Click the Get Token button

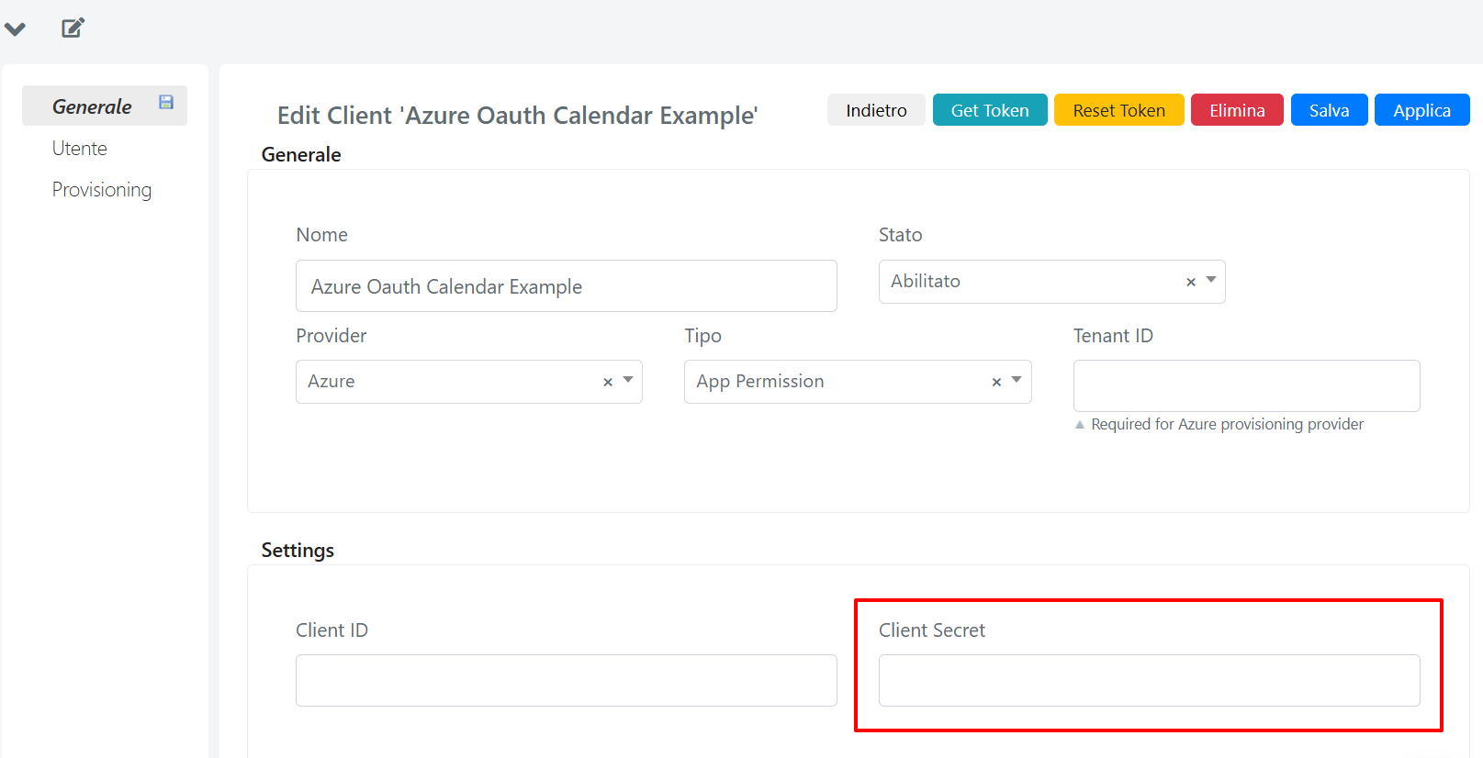tap(990, 110)
